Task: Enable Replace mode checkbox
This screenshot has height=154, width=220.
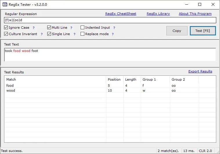Action: (83, 34)
